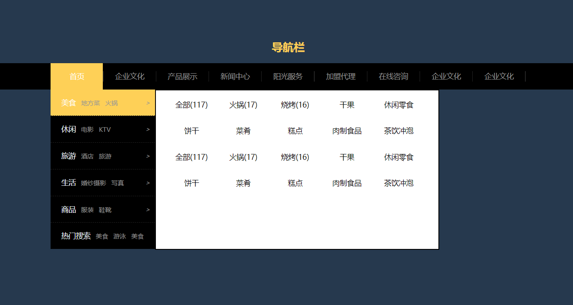Open the 服装 link under 商品
The height and width of the screenshot is (305, 573).
pyautogui.click(x=87, y=210)
